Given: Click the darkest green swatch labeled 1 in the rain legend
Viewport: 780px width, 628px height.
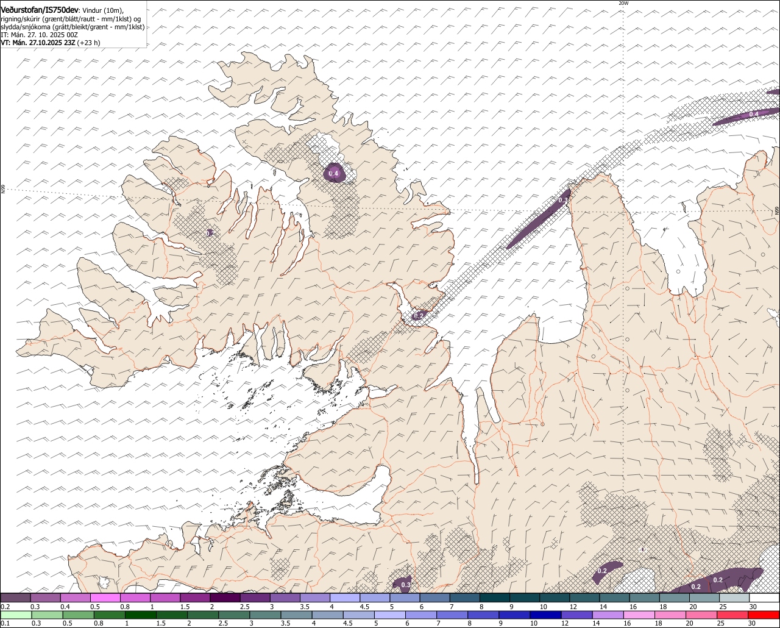Looking at the screenshot, I should (x=141, y=615).
